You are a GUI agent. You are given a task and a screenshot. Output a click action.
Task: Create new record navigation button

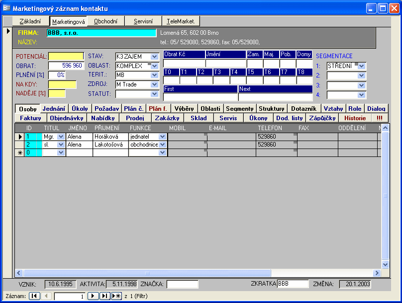[116, 296]
